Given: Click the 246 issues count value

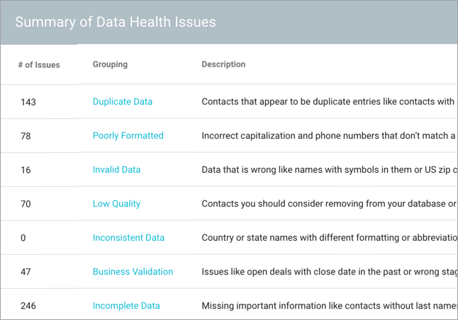Looking at the screenshot, I should click(28, 306).
